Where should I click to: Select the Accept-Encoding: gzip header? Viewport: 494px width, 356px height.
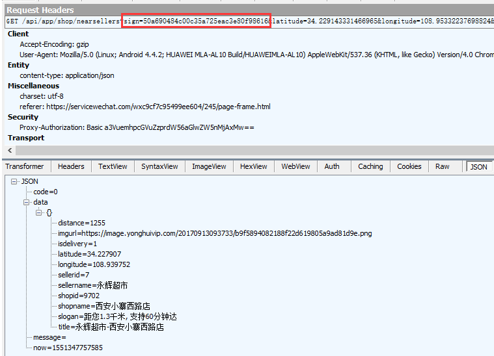pyautogui.click(x=54, y=44)
